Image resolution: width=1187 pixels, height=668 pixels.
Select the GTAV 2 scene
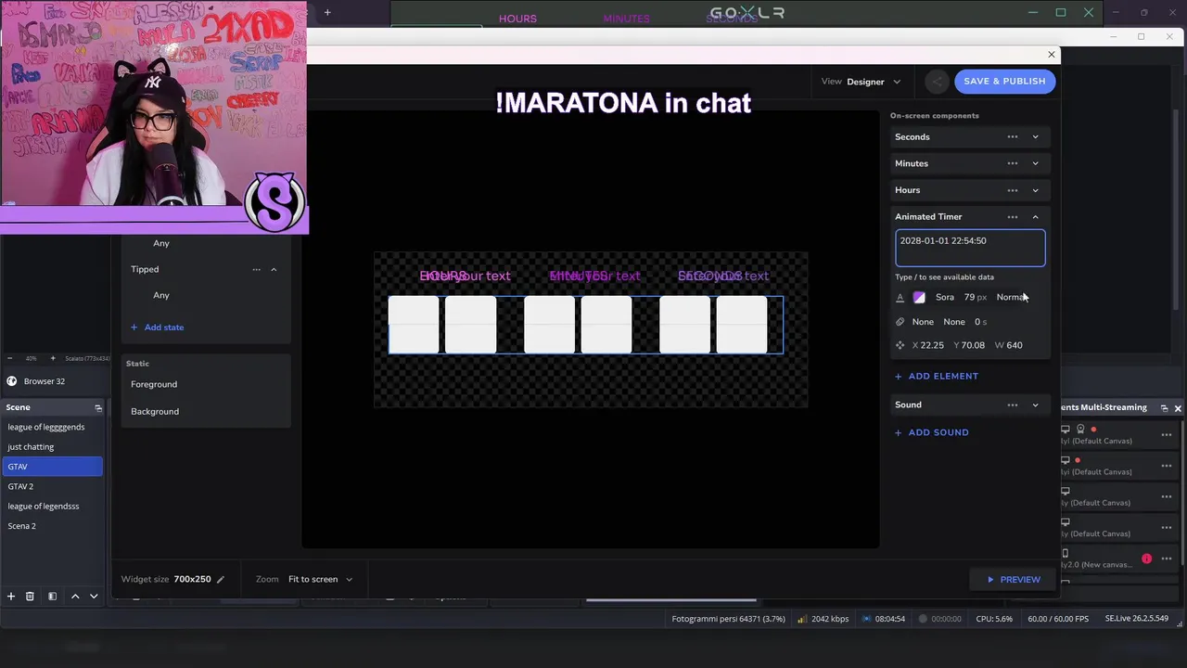pyautogui.click(x=53, y=486)
